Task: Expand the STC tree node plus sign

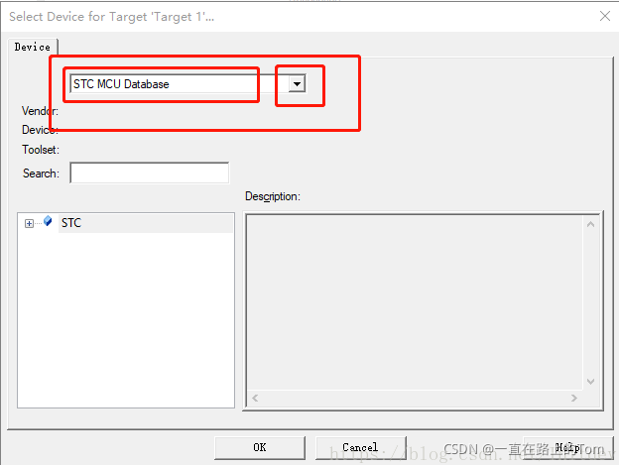Action: tap(29, 224)
